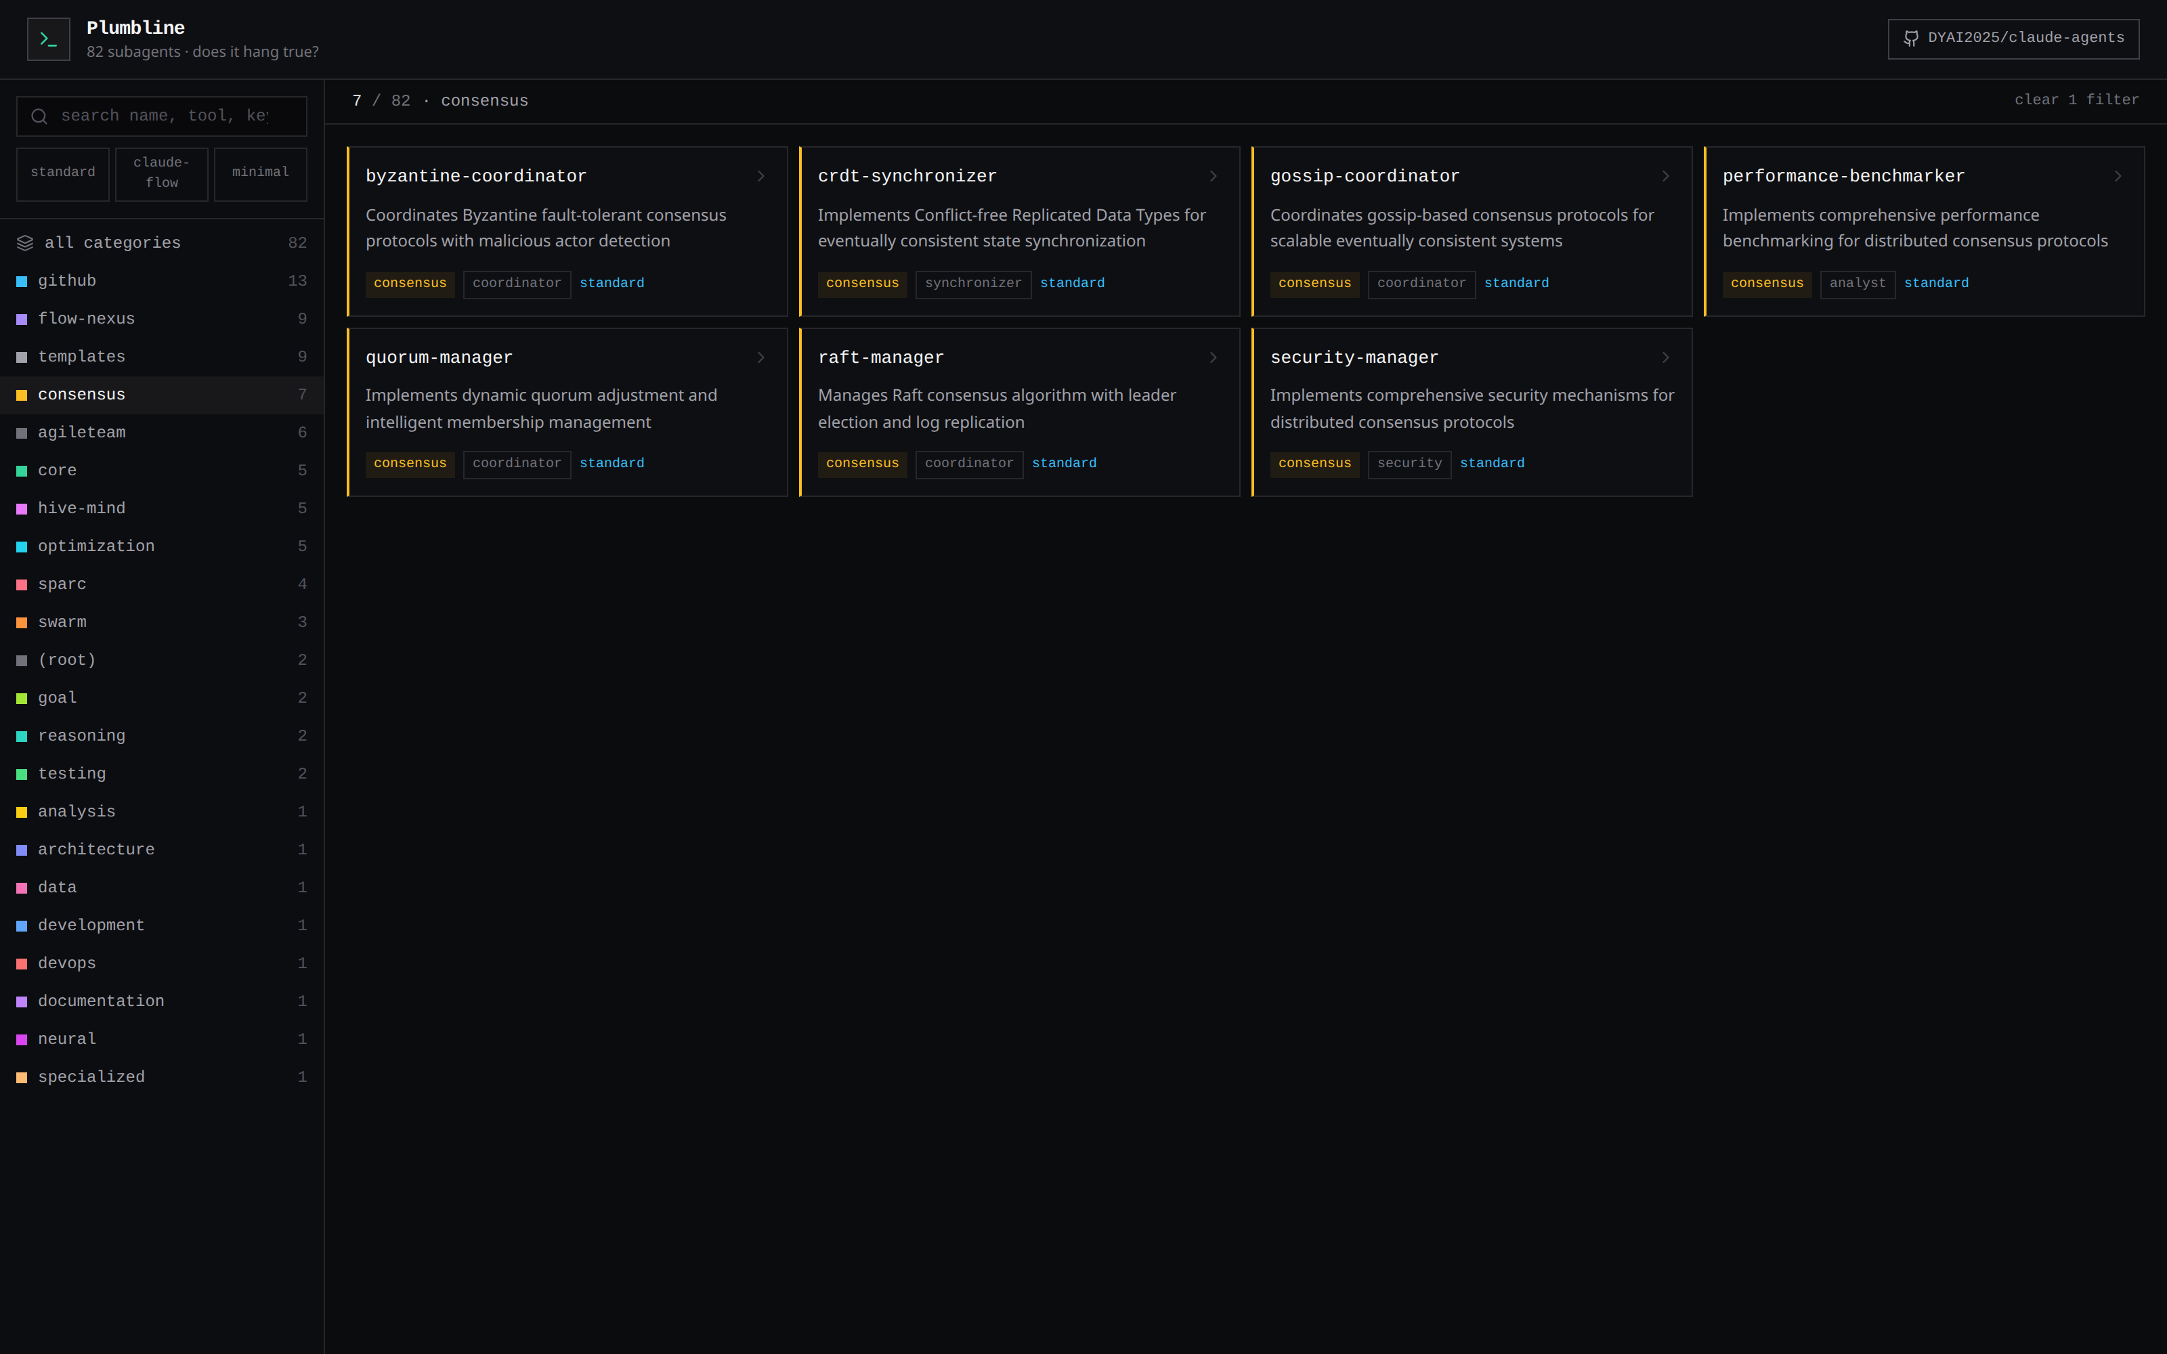This screenshot has width=2167, height=1354.
Task: Open the quorum-manager agent title
Action: coord(439,357)
